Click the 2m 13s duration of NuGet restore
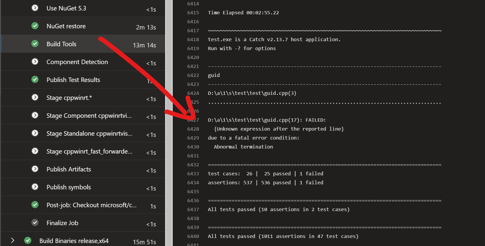This screenshot has width=485, height=246. 146,27
